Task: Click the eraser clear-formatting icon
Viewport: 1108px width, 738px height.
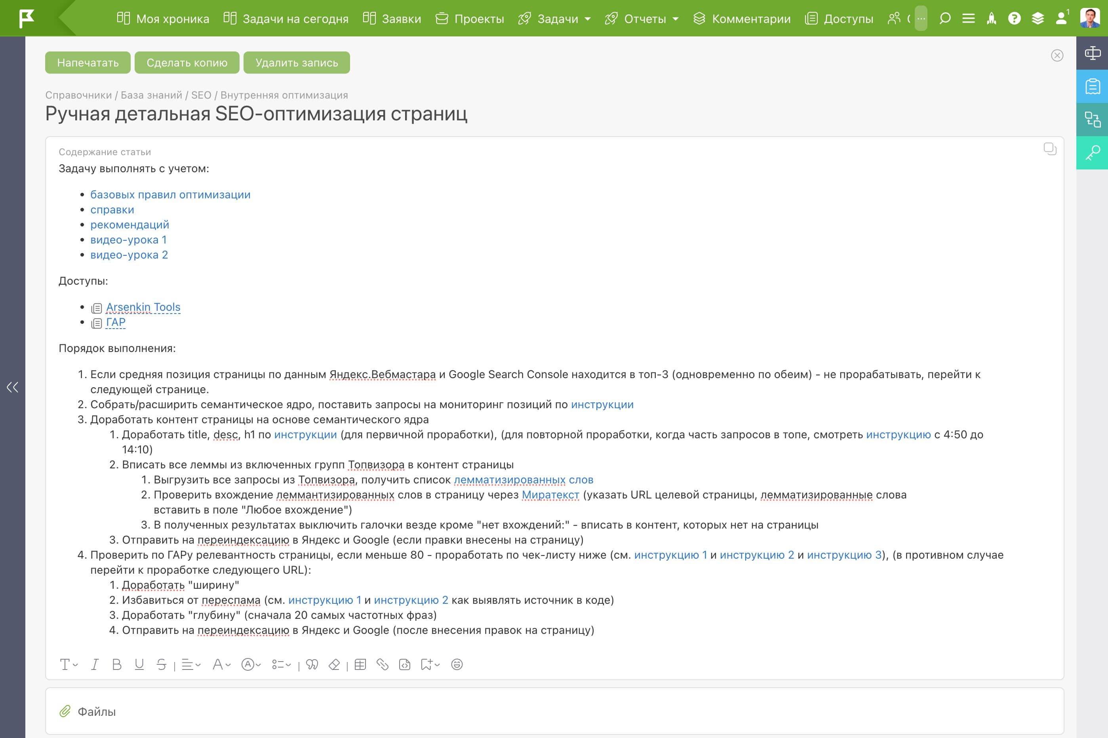Action: [x=334, y=664]
